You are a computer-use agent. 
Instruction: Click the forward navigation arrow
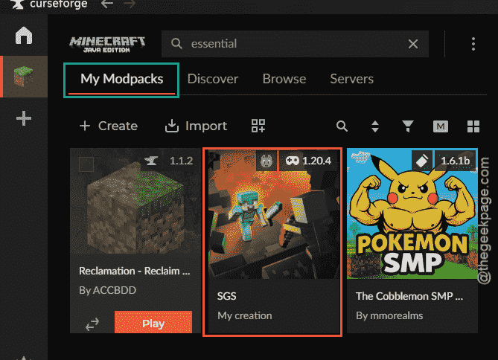129,4
